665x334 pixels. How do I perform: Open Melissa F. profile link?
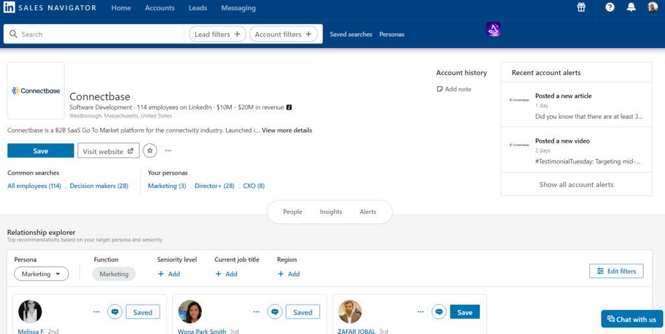[31, 331]
